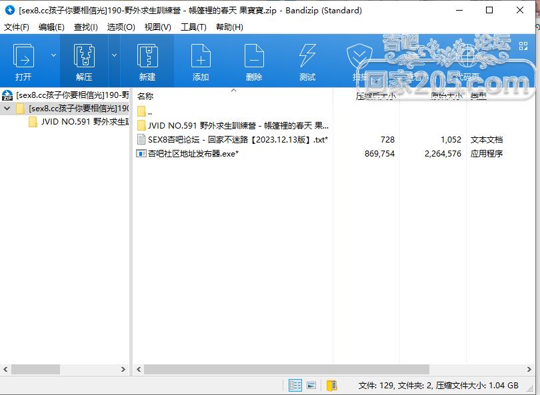Screen dimensions: 540x395
Task: Click the tree pane scrollbar right arrow
Action: pos(123,369)
